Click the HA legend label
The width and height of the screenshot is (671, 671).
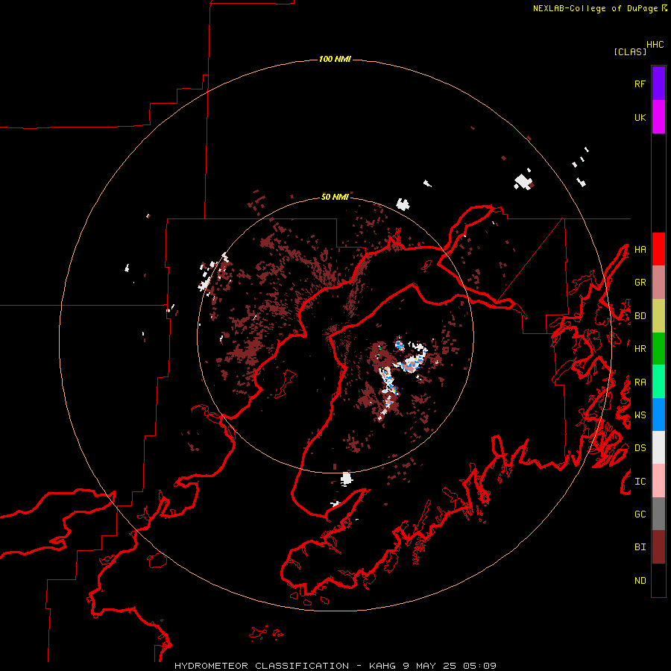(x=640, y=250)
